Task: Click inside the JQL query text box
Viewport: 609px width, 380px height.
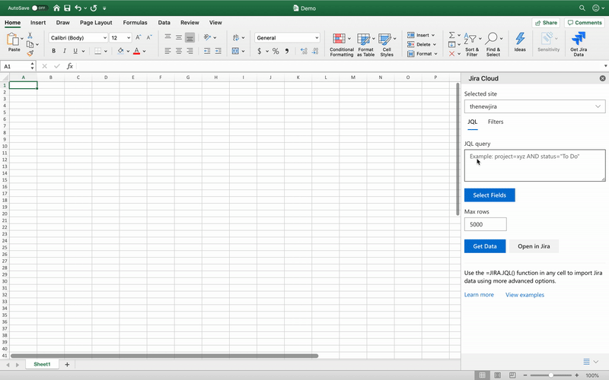Action: (x=534, y=166)
